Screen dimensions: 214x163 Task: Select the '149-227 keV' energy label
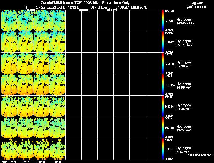(x=185, y=23)
